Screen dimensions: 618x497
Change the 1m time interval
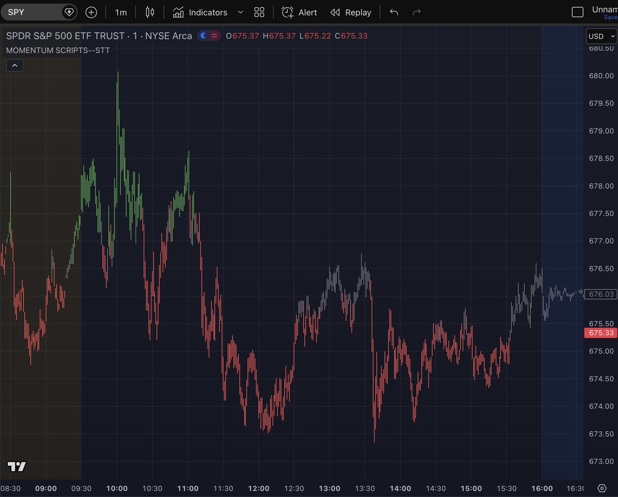point(121,12)
